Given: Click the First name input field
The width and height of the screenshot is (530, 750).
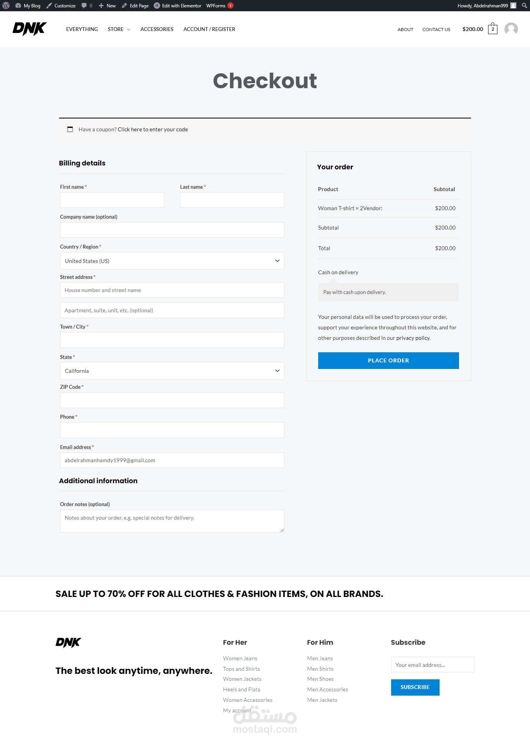Looking at the screenshot, I should point(112,200).
